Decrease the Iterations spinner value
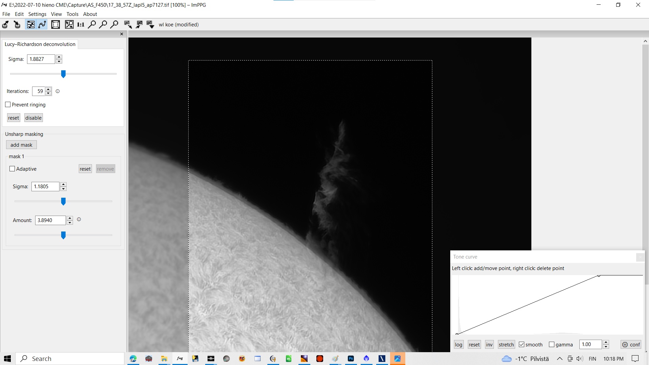This screenshot has height=365, width=649. pyautogui.click(x=48, y=93)
